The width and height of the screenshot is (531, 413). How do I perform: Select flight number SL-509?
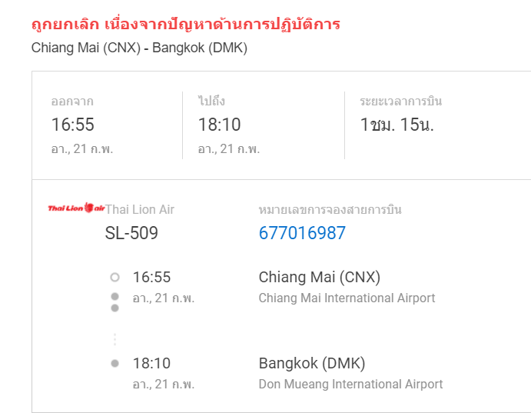tap(131, 233)
